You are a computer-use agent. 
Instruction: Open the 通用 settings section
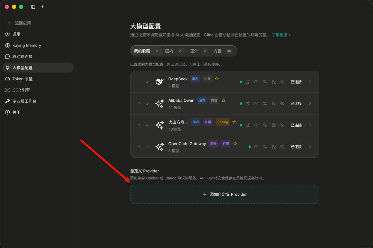(x=38, y=34)
